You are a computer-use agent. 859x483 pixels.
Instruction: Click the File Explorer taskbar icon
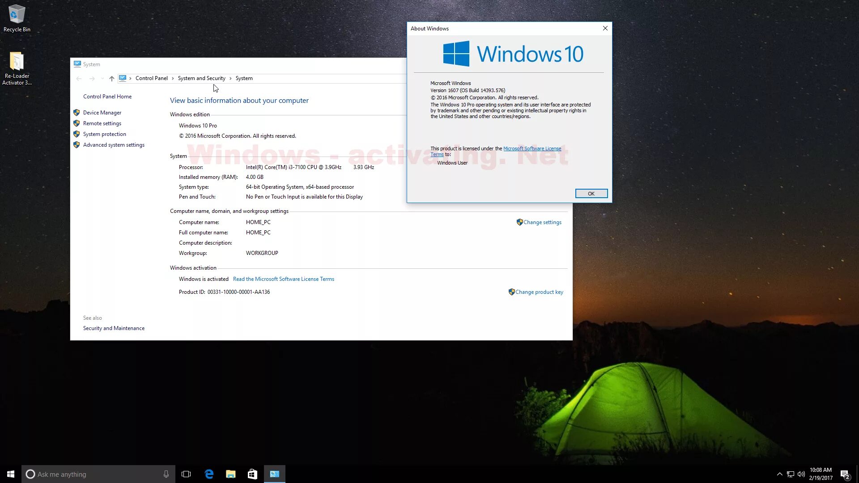(x=231, y=474)
